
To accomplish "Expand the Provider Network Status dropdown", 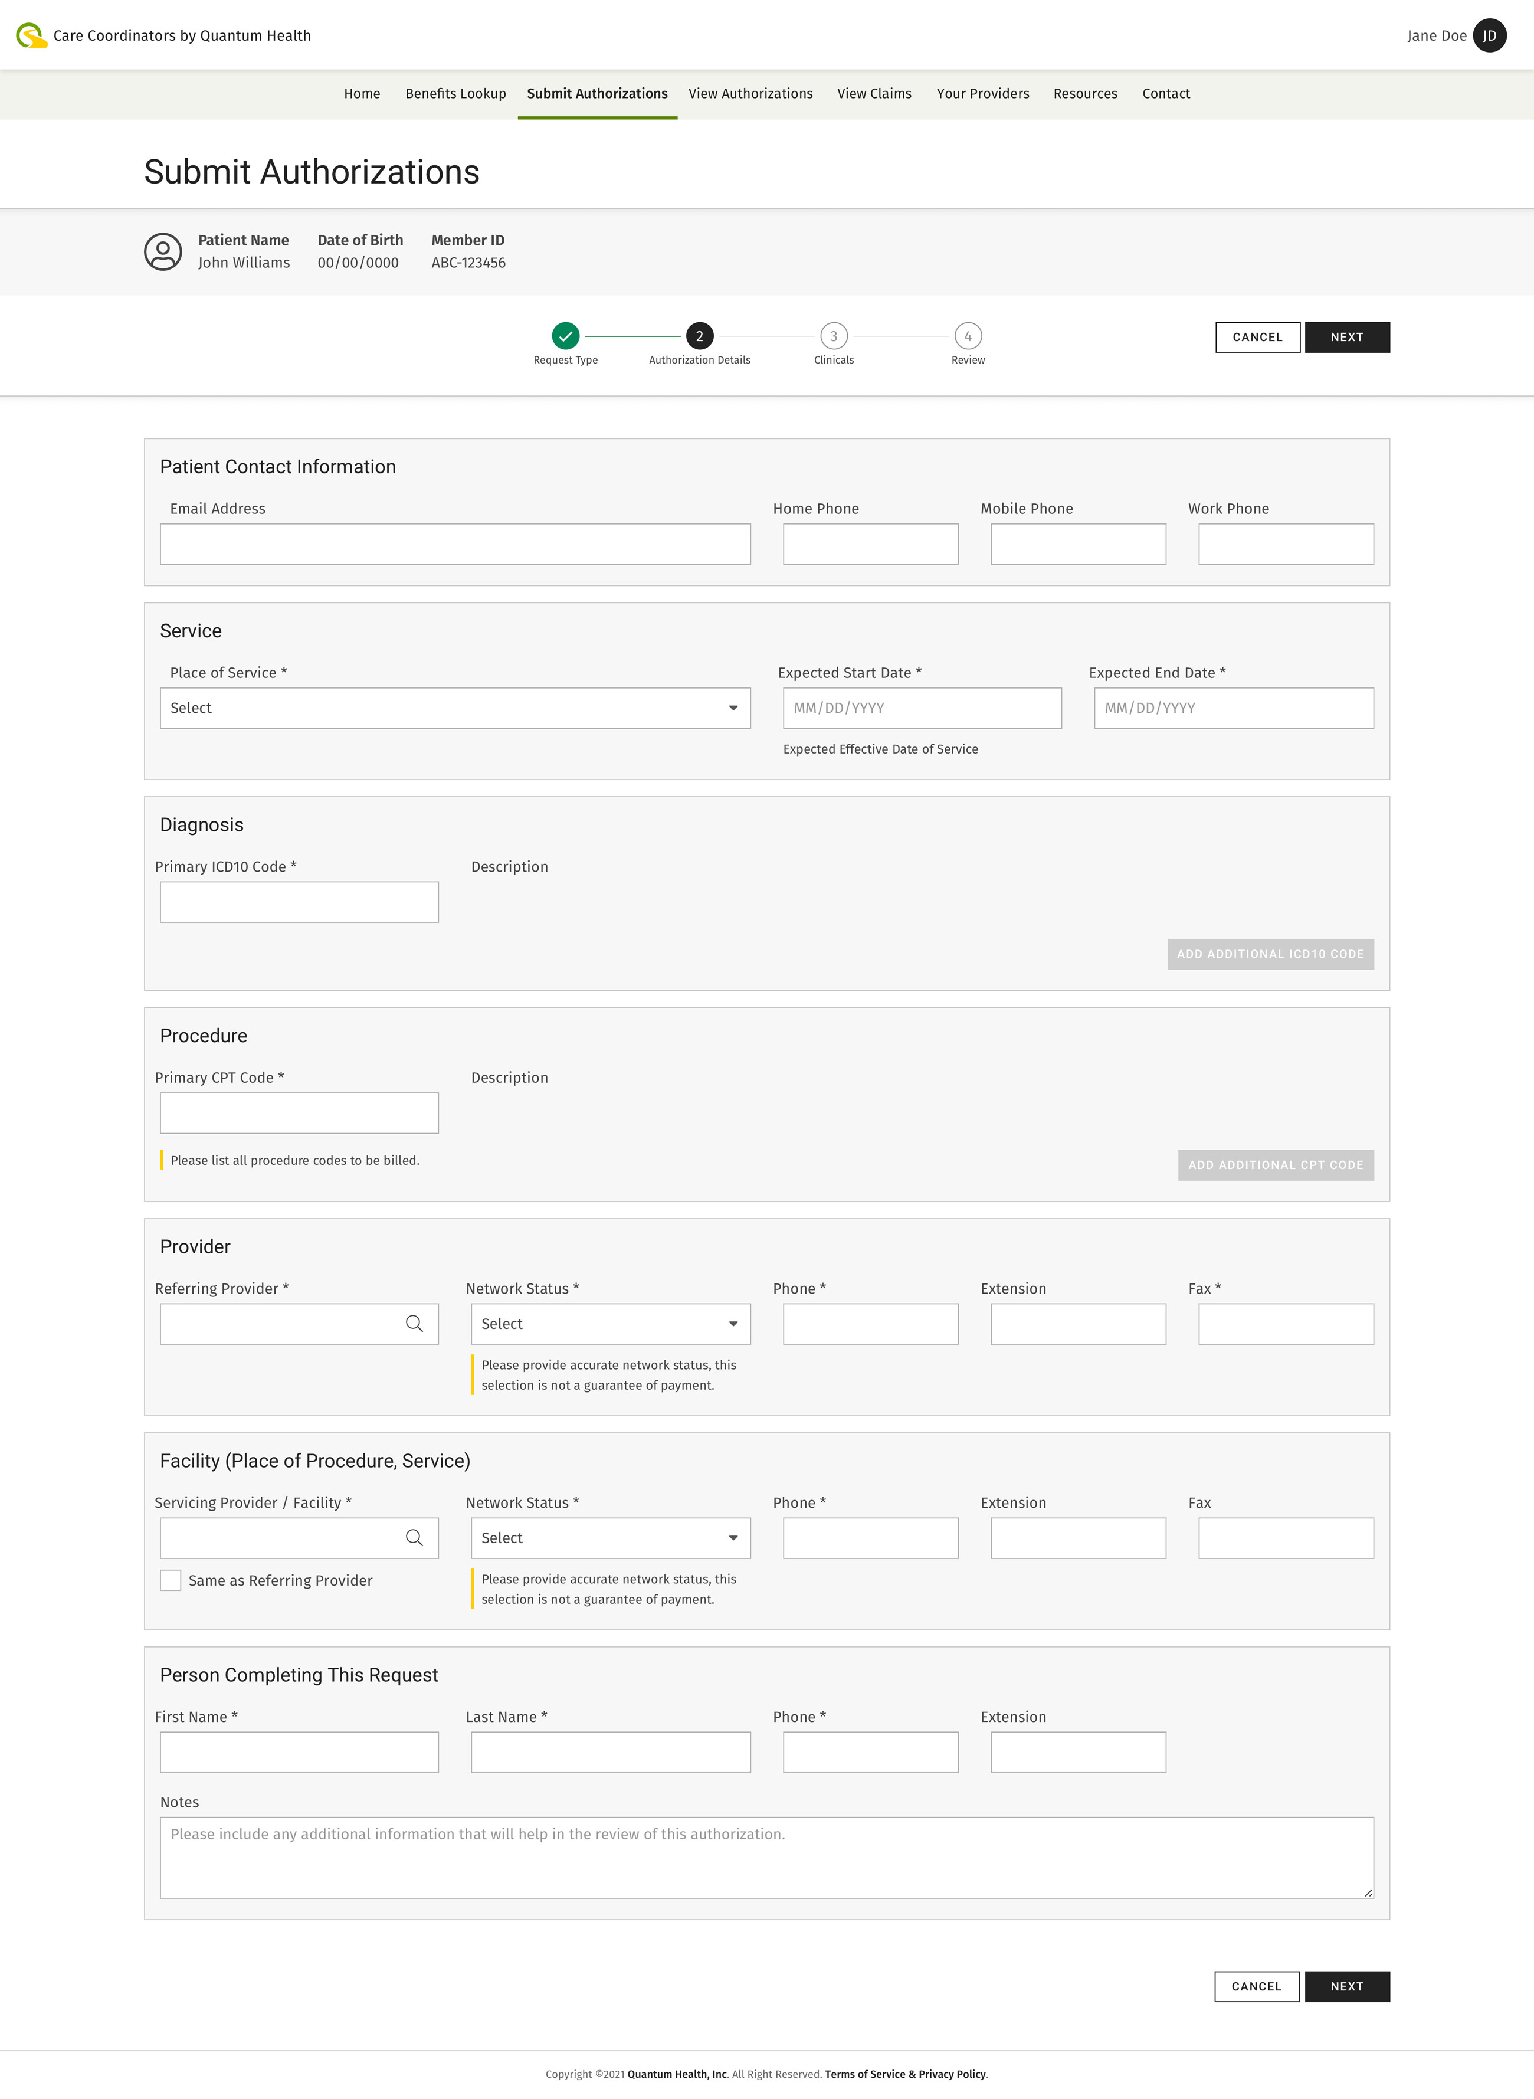I will pos(610,1324).
